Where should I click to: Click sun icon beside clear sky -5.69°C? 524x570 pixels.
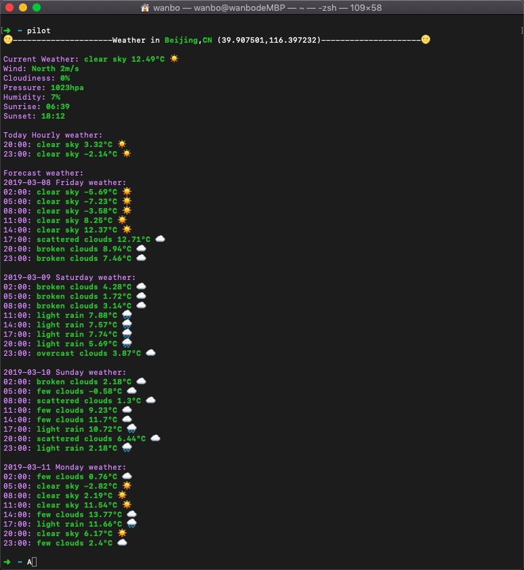127,192
